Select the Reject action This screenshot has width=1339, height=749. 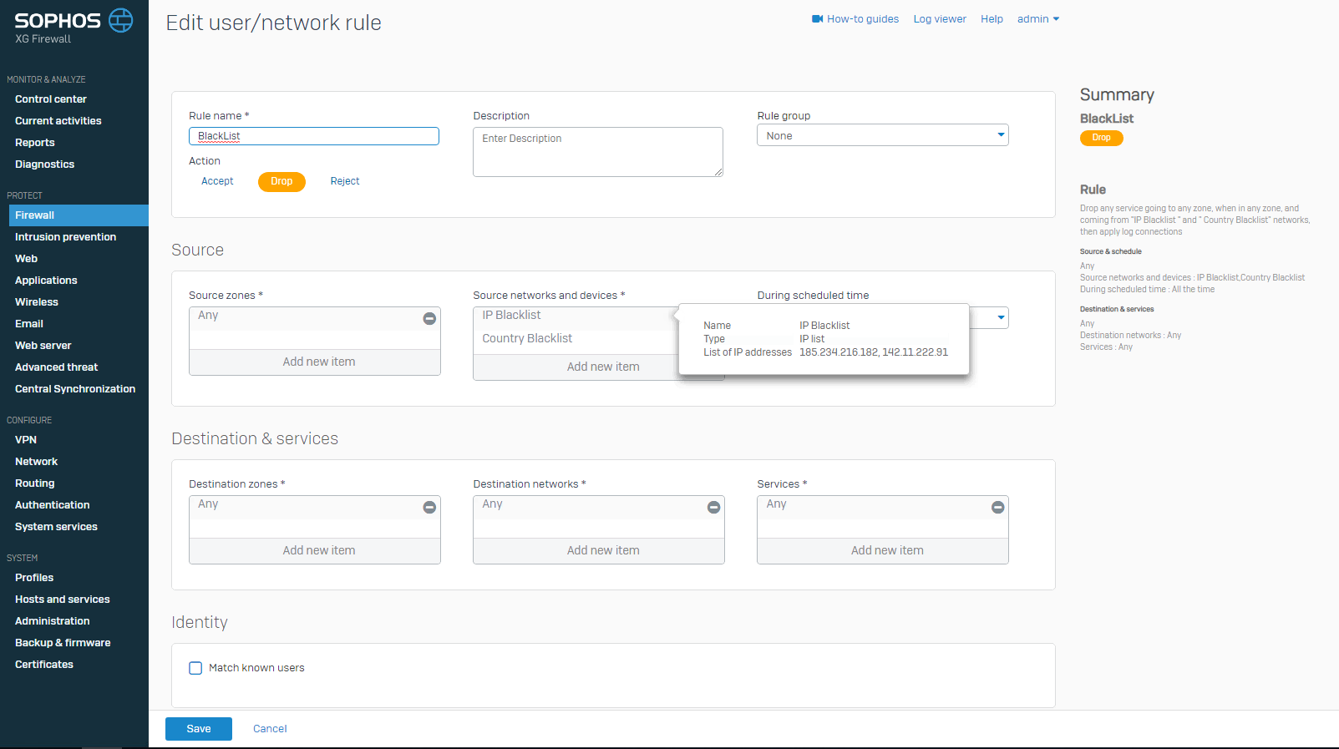click(x=345, y=181)
